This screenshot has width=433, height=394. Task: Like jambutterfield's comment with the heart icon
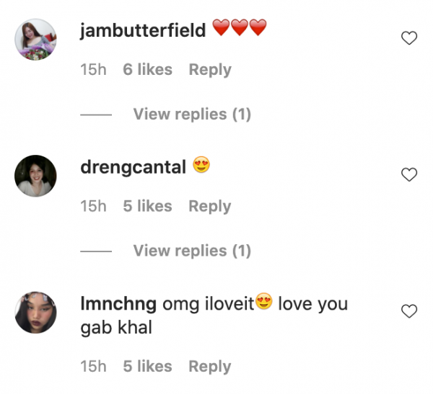click(409, 38)
